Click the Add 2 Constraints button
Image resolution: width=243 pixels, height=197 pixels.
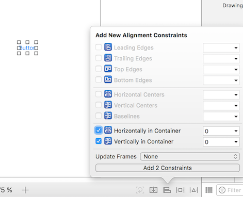[x=168, y=168]
